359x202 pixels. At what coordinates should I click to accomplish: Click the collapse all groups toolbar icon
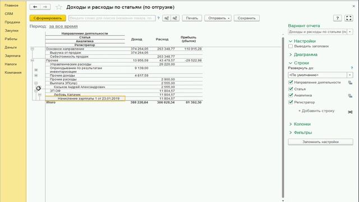tap(175, 18)
